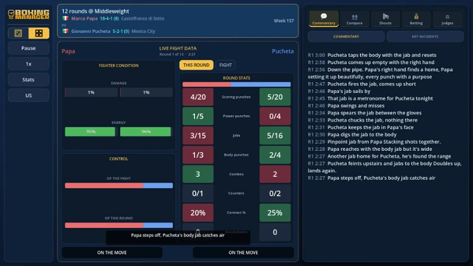Switch to grid layout view
The width and height of the screenshot is (473, 266).
click(39, 33)
